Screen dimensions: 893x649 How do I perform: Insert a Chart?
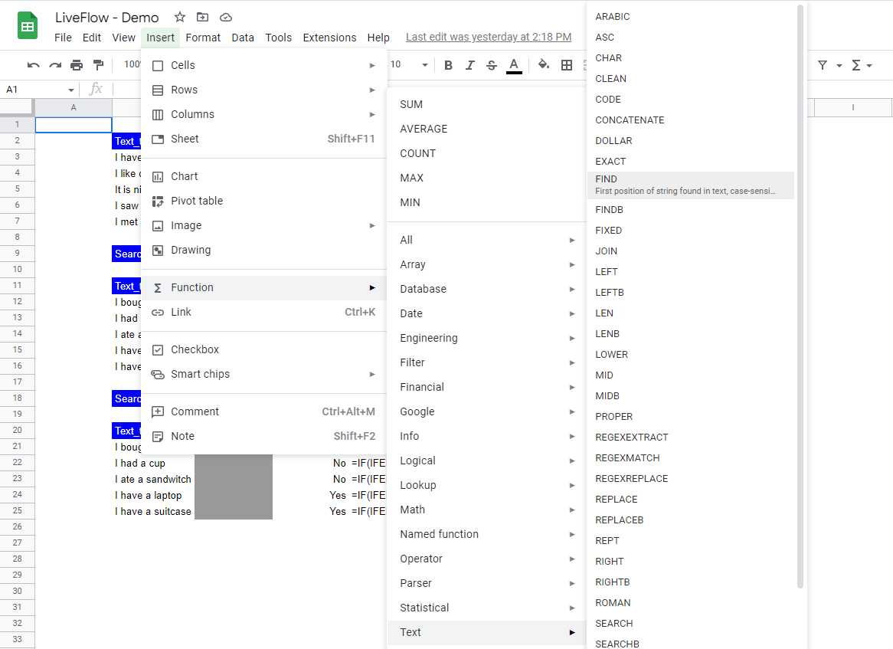pyautogui.click(x=263, y=177)
